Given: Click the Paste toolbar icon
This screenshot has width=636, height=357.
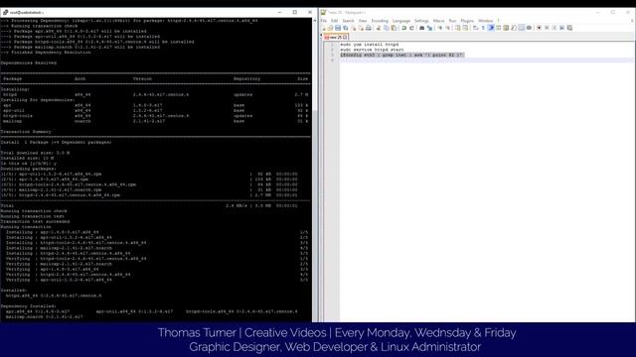Looking at the screenshot, I should pos(394,28).
